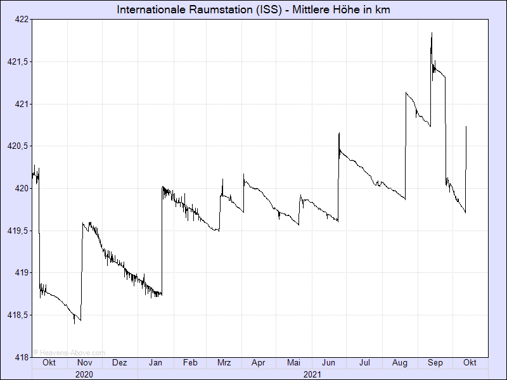Click the chart title about ISS Mittlere Höhe

253,10
